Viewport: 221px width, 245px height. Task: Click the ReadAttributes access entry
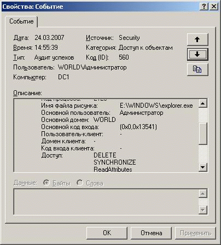click(x=113, y=170)
